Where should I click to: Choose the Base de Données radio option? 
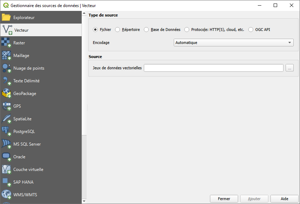(146, 30)
